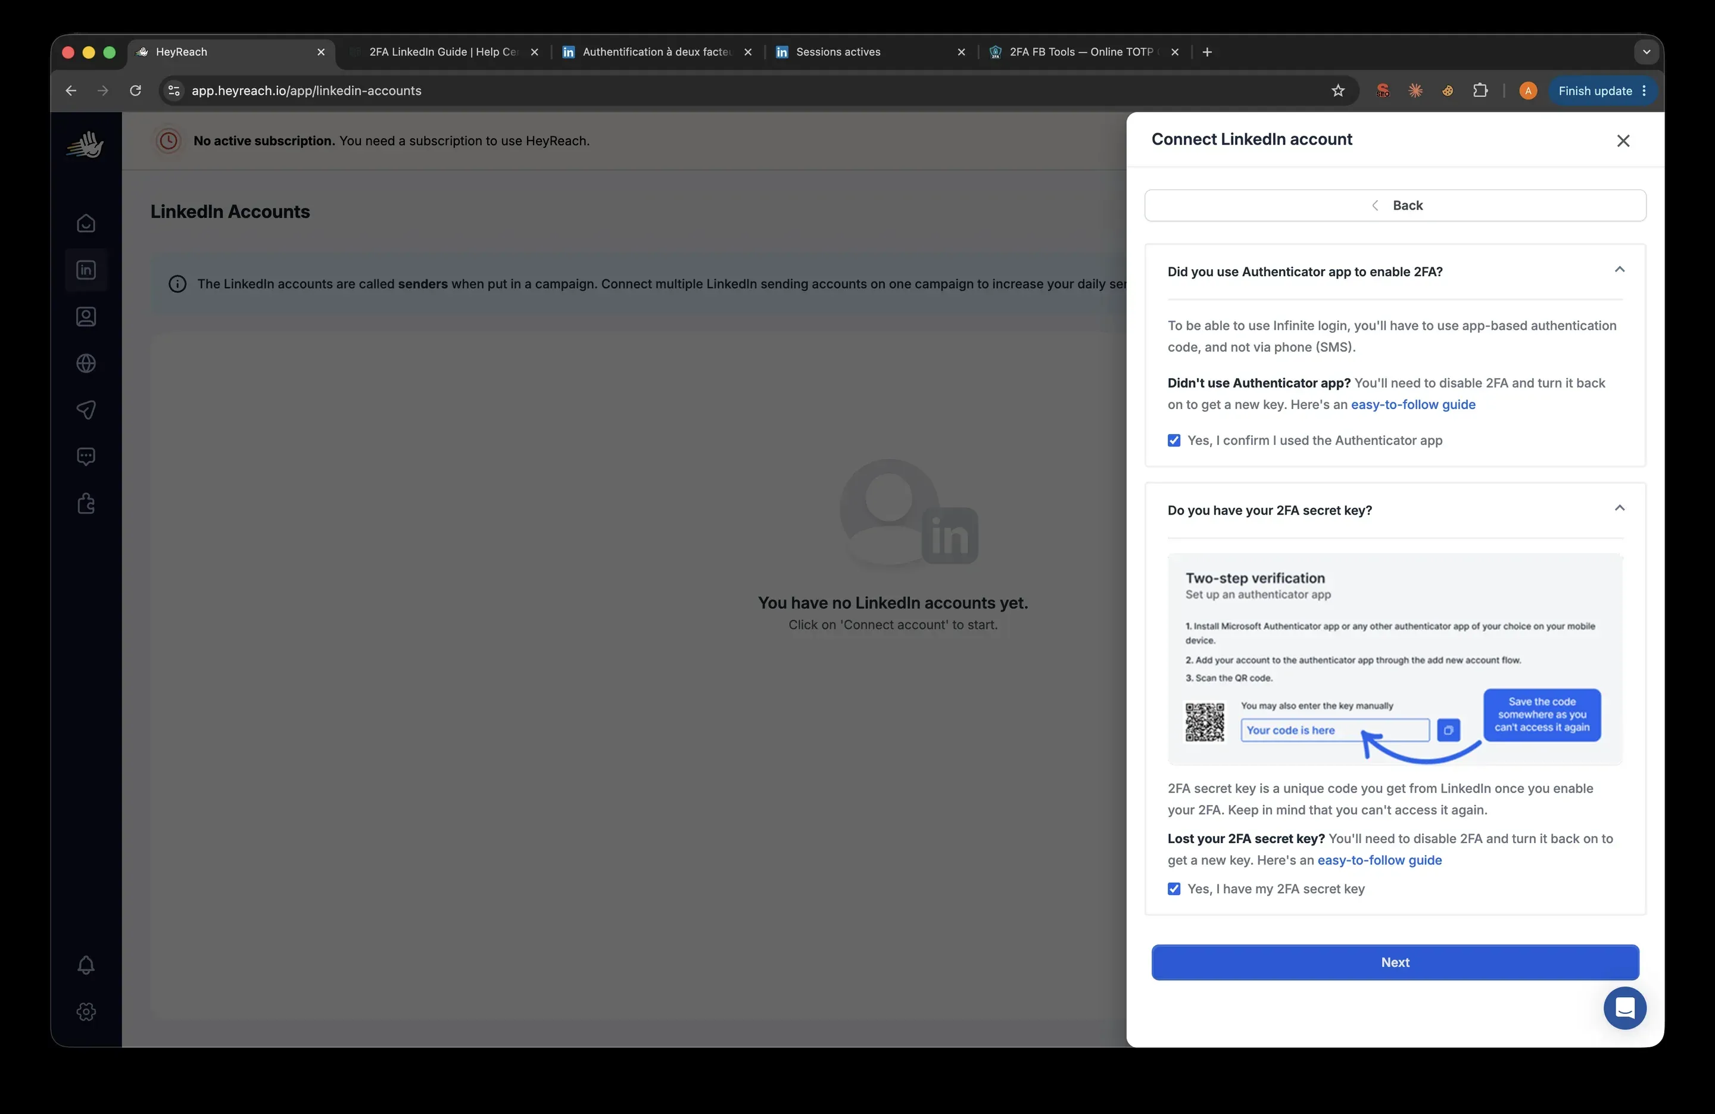Image resolution: width=1715 pixels, height=1114 pixels.
Task: Click the Back button in the panel
Action: pyautogui.click(x=1395, y=205)
